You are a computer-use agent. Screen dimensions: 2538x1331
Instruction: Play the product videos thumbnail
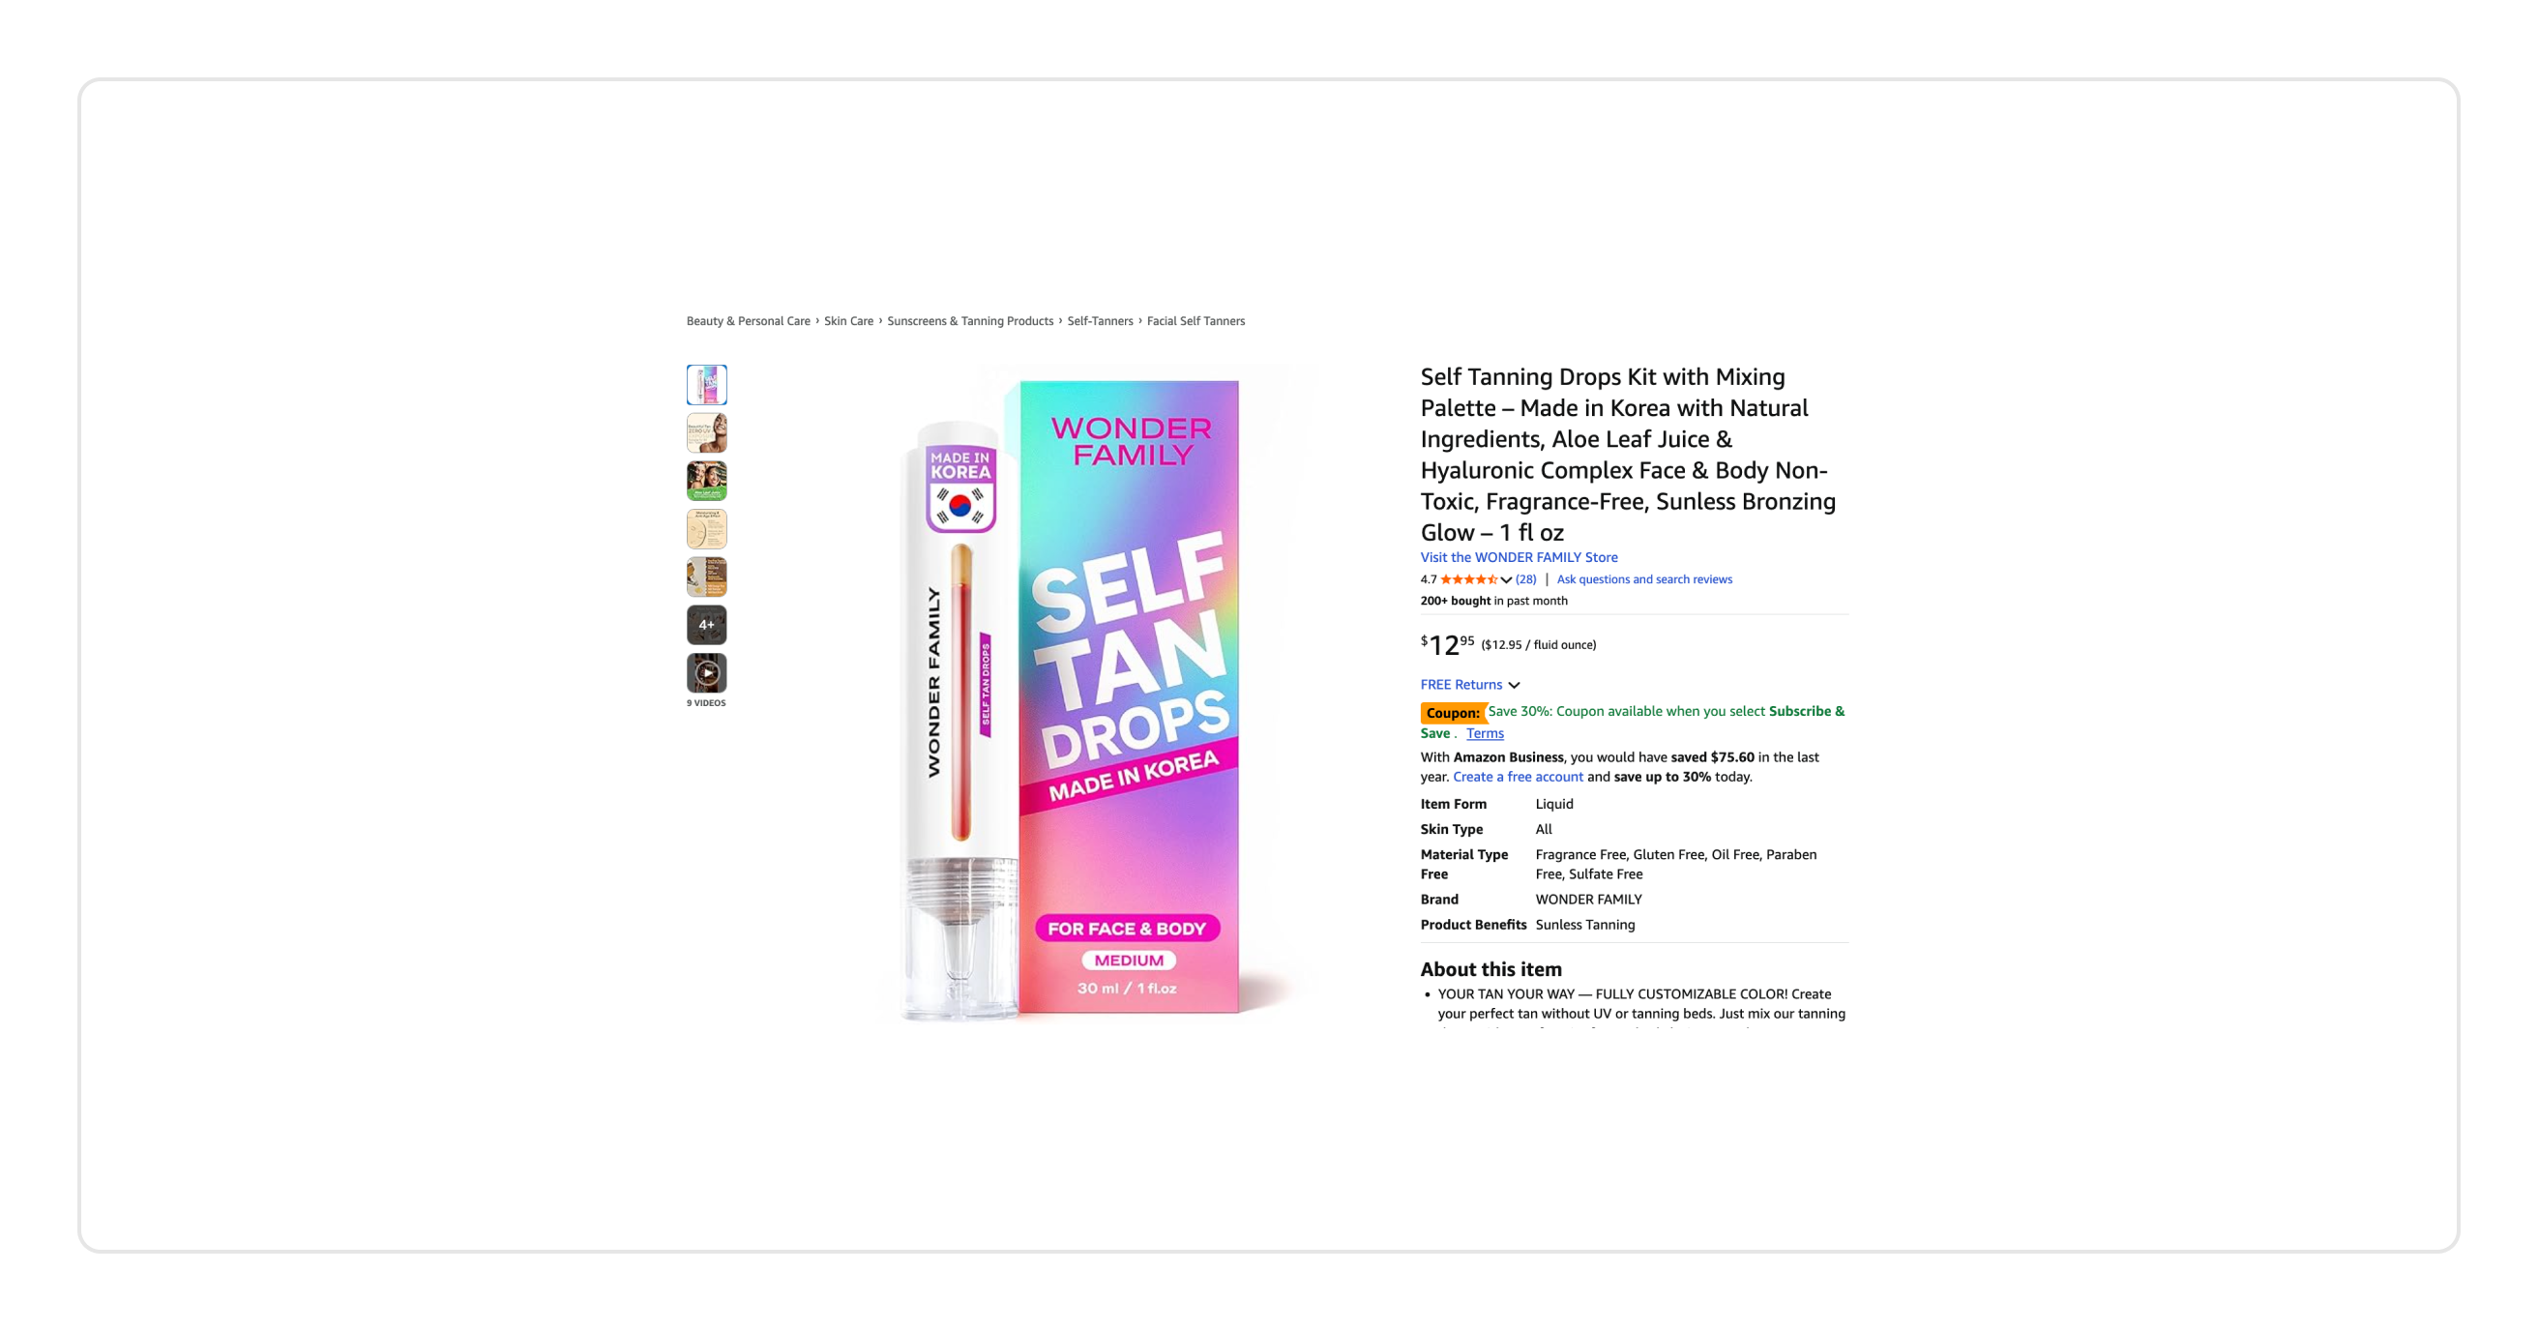[706, 673]
